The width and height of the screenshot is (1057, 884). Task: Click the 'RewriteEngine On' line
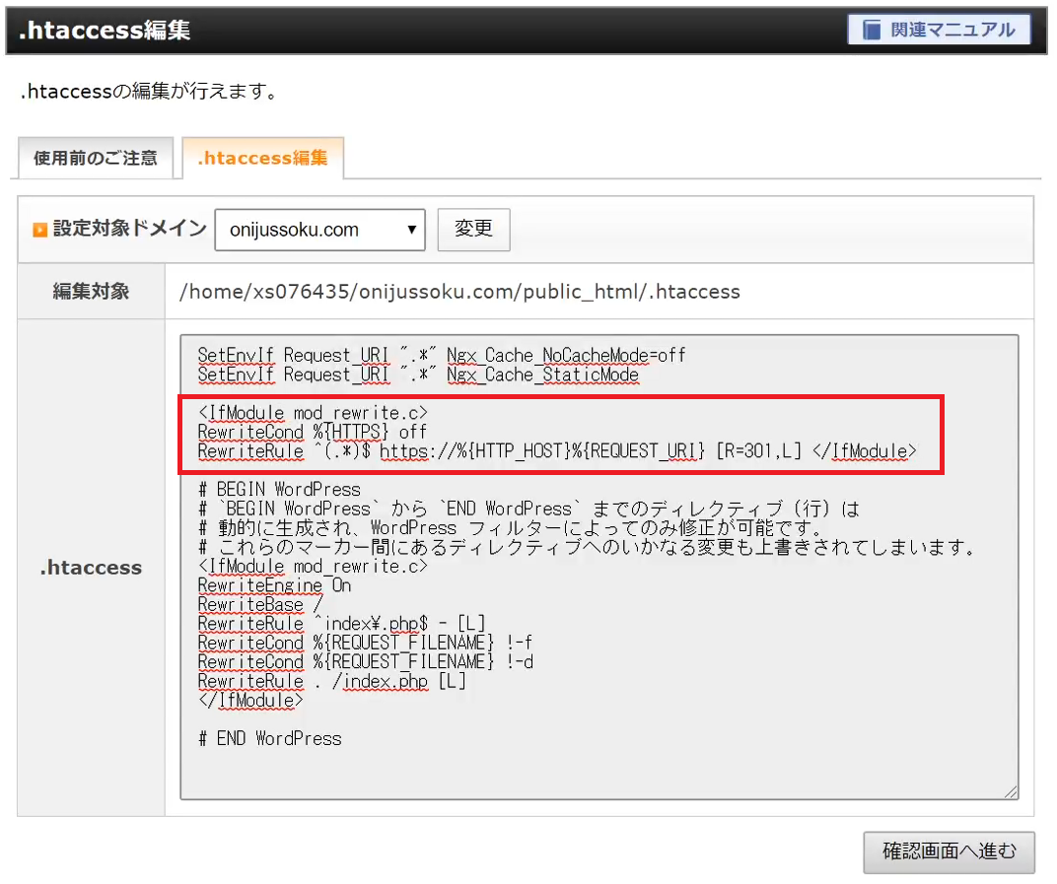point(274,585)
